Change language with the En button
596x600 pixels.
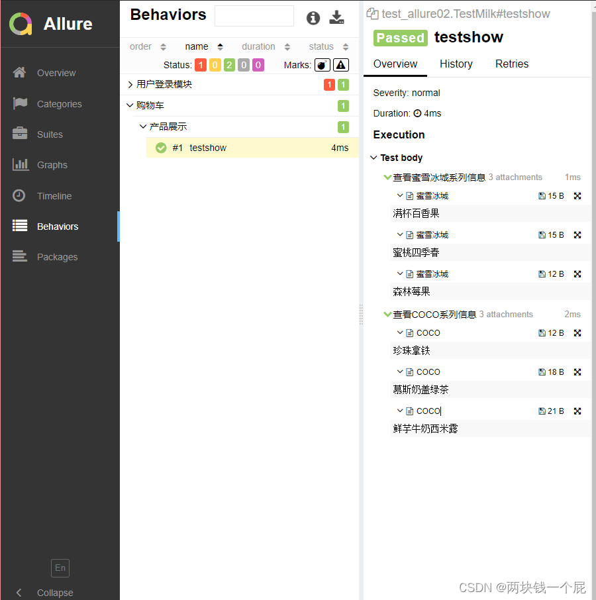click(60, 568)
